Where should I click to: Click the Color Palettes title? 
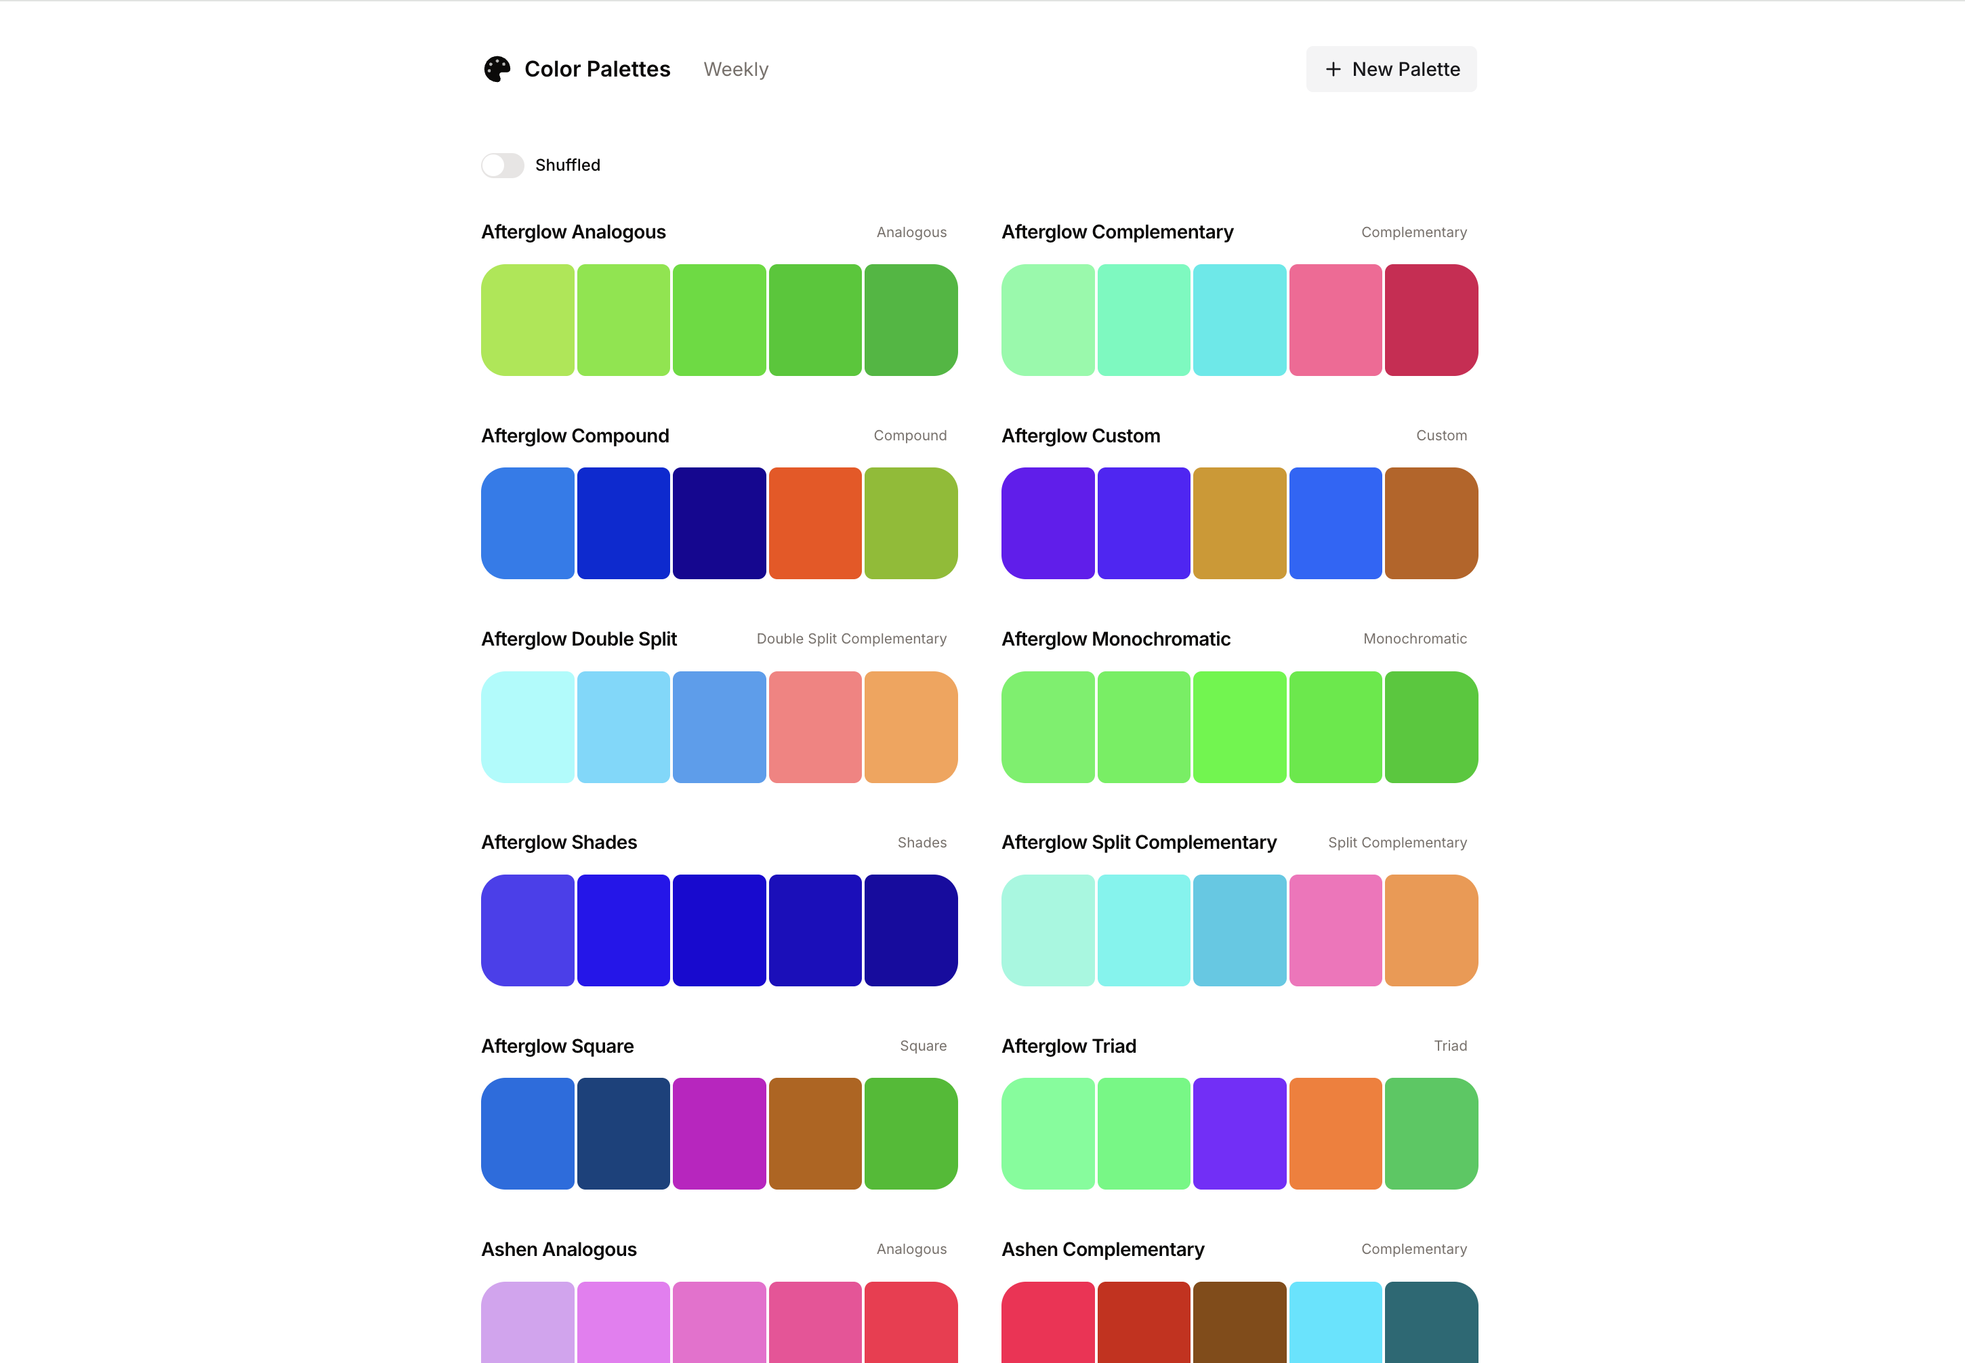pos(597,69)
